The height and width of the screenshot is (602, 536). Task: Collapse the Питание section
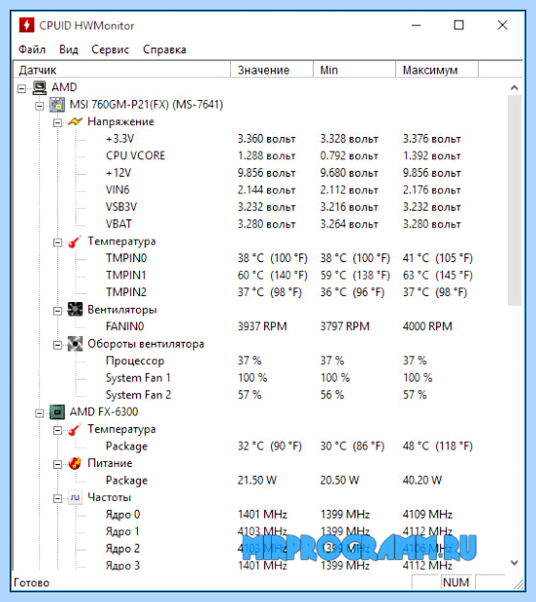pyautogui.click(x=57, y=464)
